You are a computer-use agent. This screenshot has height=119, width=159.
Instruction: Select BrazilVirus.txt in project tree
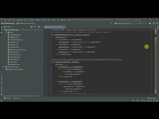[x=13, y=37]
